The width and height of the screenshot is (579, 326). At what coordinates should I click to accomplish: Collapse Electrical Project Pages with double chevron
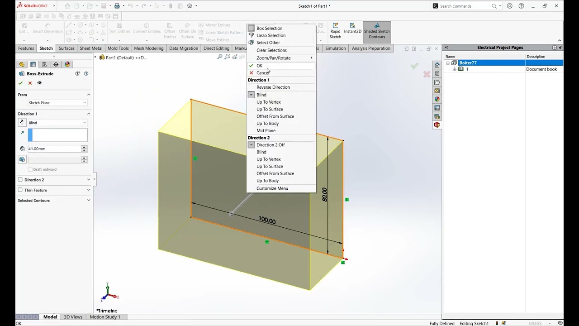point(446,48)
